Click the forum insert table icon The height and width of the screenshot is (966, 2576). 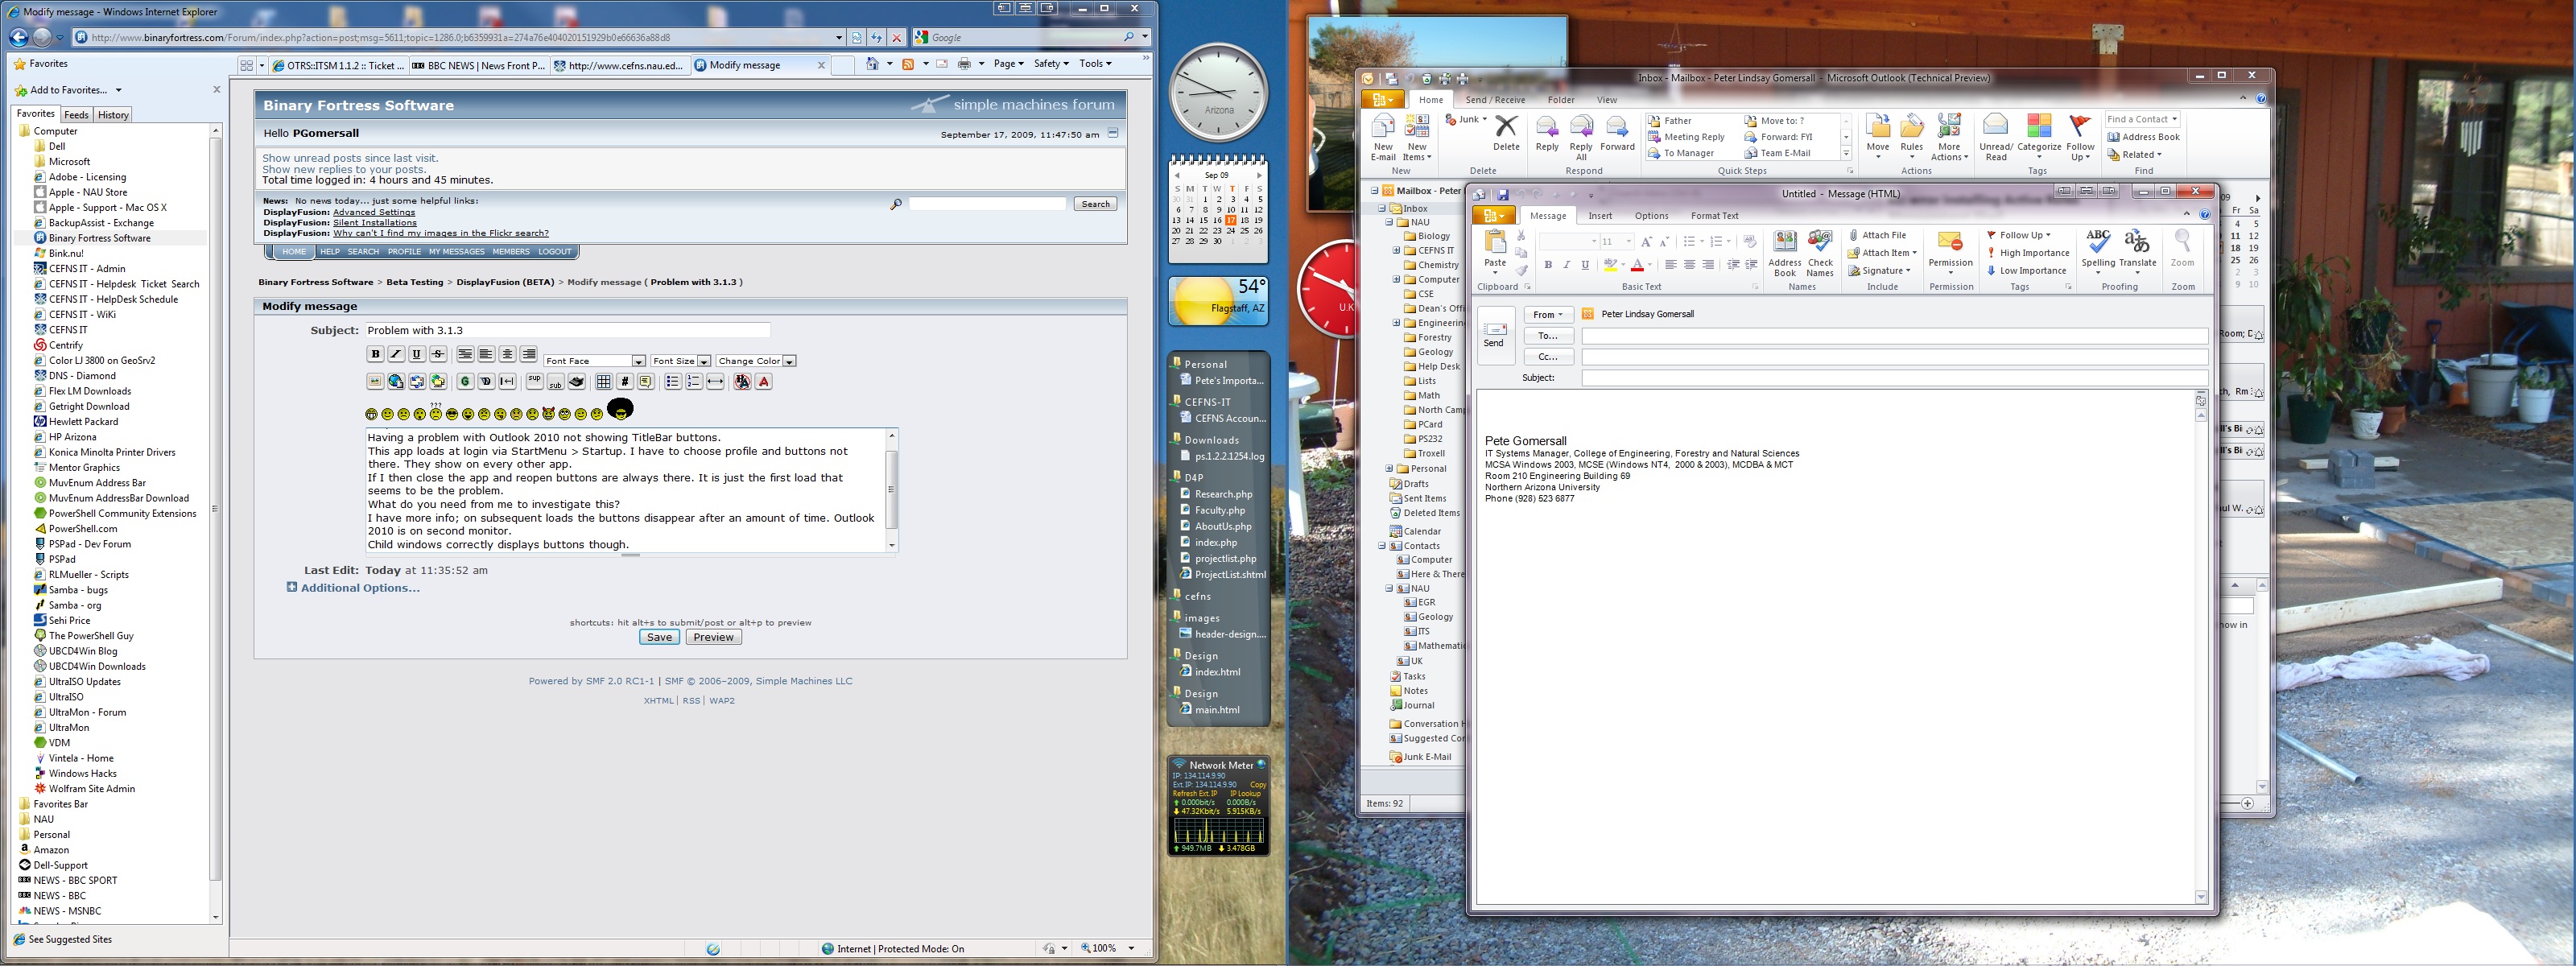point(603,382)
